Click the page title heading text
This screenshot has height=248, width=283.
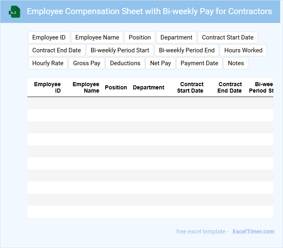click(149, 11)
